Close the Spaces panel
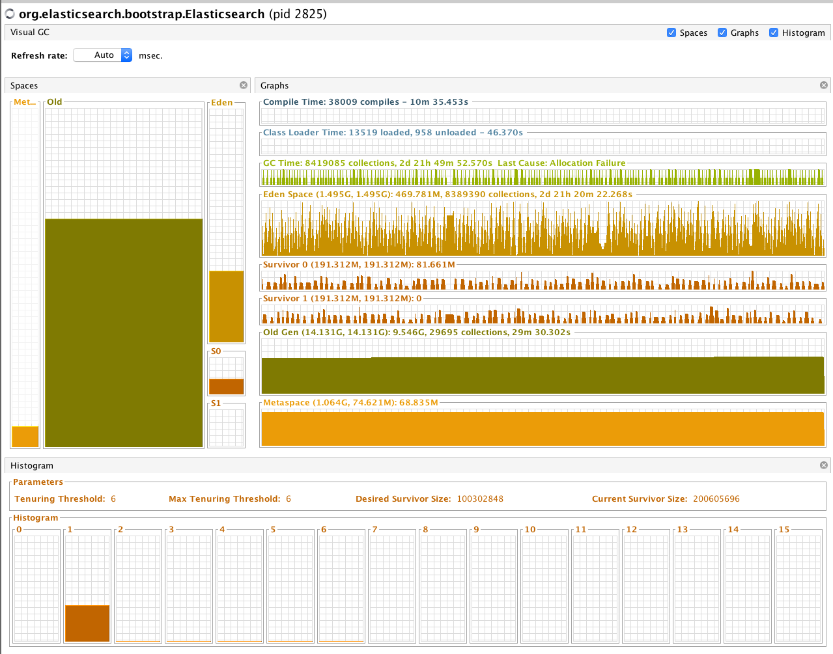The height and width of the screenshot is (654, 833). 244,85
